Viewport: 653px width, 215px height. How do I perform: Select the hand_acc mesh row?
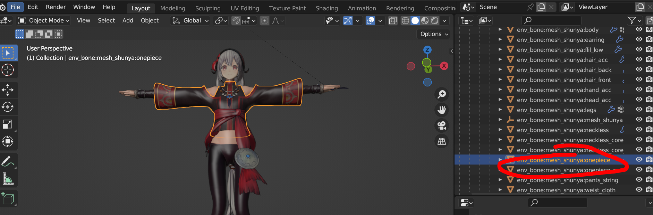coord(564,90)
